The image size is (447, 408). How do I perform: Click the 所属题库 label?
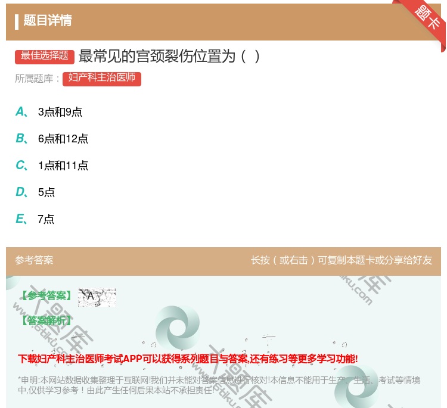click(37, 79)
